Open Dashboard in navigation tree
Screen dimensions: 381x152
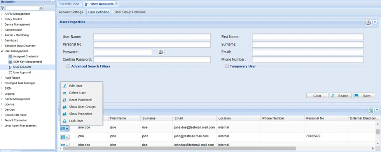point(11,40)
